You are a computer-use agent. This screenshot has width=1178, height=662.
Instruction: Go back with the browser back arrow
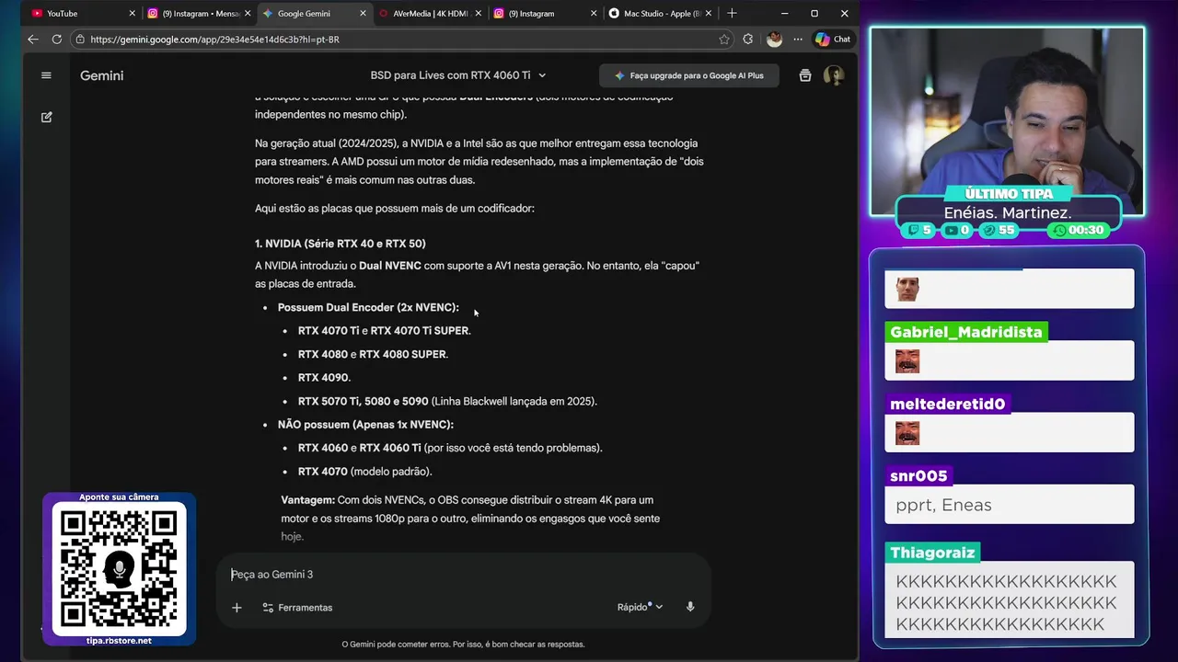coord(33,40)
